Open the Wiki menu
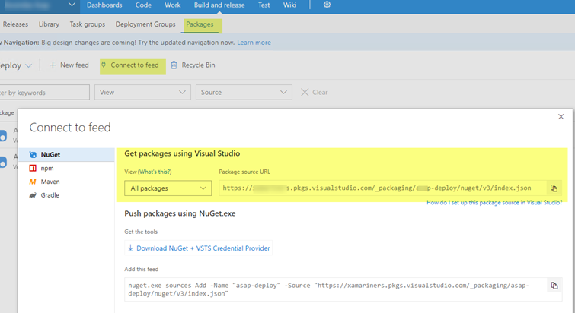Screen dimensions: 575x313 (x=289, y=5)
